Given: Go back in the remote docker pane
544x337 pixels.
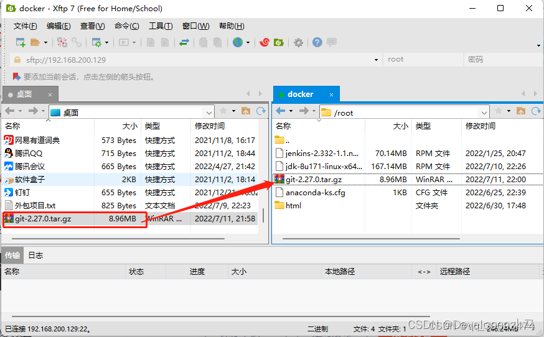Looking at the screenshot, I should 280,111.
